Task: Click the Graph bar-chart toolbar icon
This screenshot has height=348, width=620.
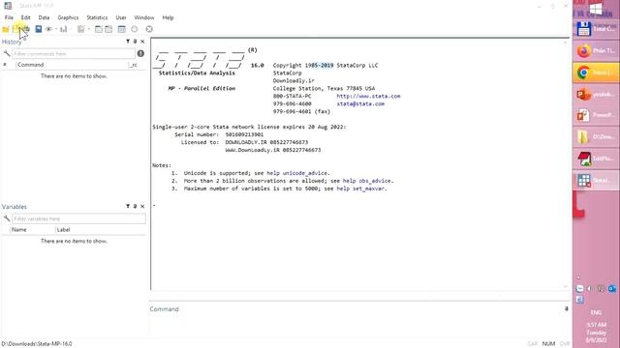Action: [63, 29]
